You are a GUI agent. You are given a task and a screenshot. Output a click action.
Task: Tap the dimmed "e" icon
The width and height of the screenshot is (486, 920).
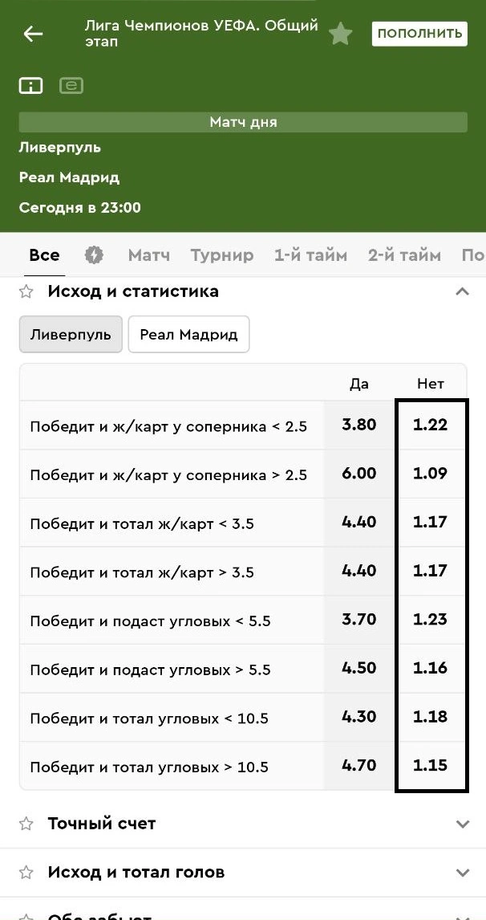coord(71,85)
